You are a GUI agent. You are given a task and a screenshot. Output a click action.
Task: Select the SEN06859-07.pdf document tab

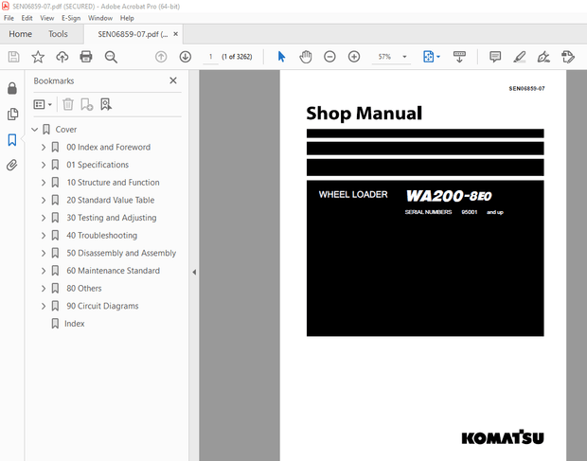tap(133, 34)
